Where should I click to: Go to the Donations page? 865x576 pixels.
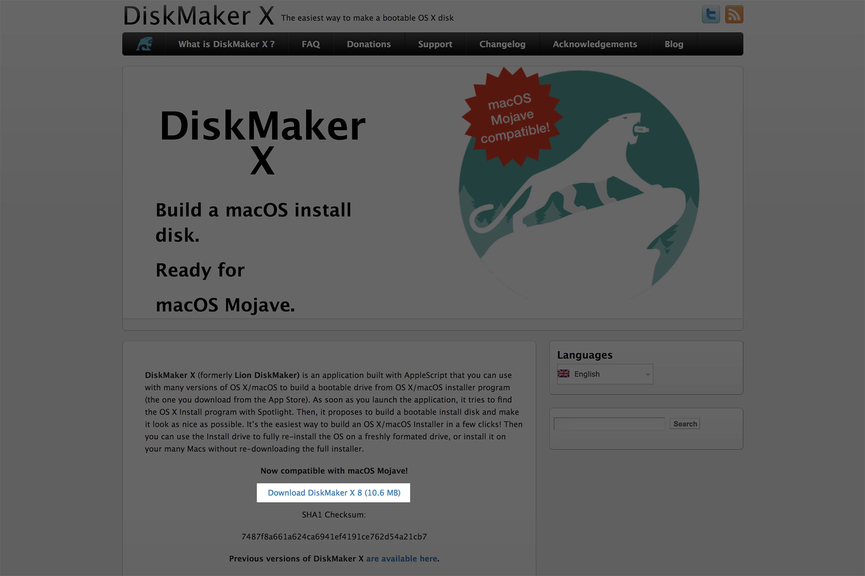coord(369,44)
